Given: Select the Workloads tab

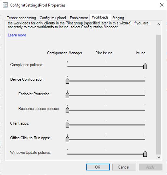Looking at the screenshot, I should 100,17.
